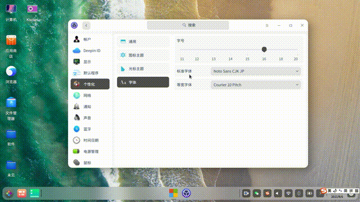The width and height of the screenshot is (360, 202).
Task: Click the dock date 2021/6/6
Action: [337, 196]
